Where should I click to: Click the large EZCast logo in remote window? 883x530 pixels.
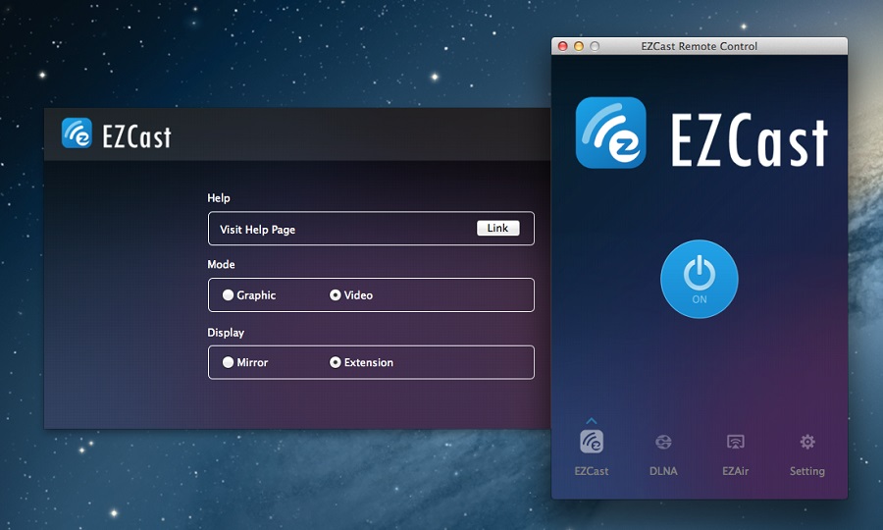[x=610, y=132]
